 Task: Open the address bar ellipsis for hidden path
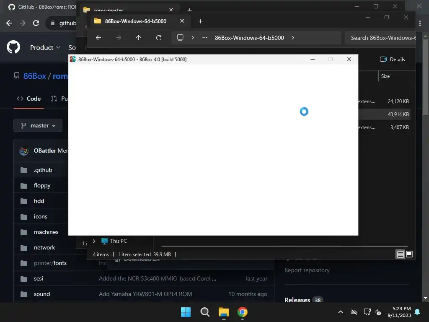click(204, 38)
